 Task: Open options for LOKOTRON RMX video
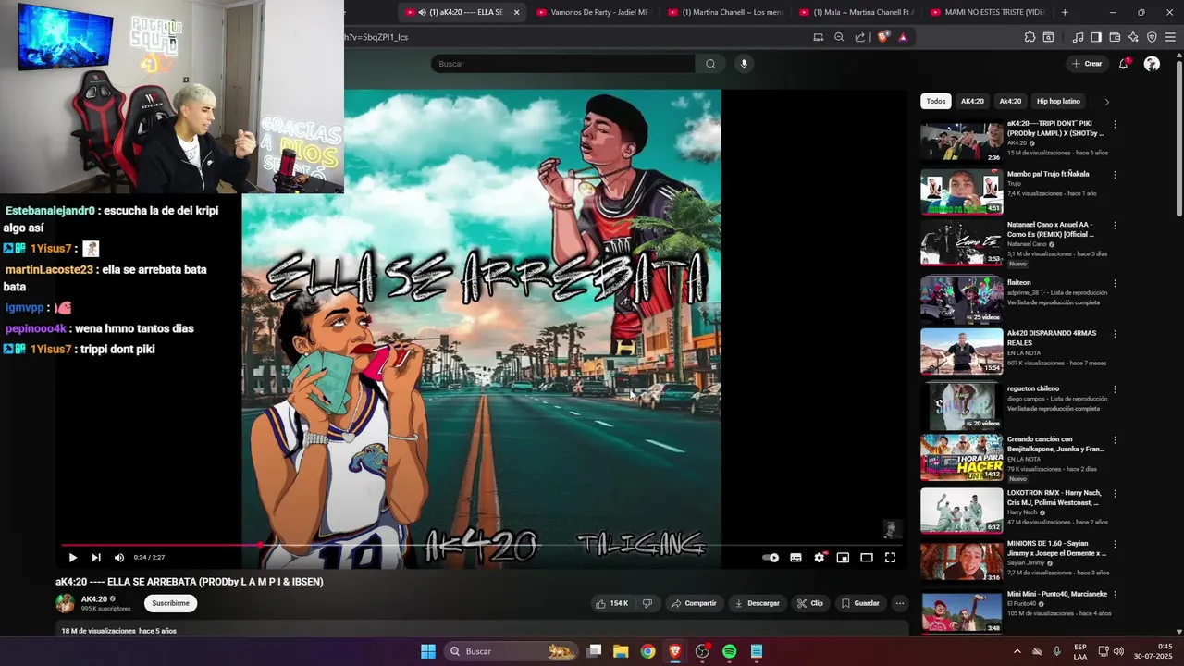click(x=1115, y=493)
